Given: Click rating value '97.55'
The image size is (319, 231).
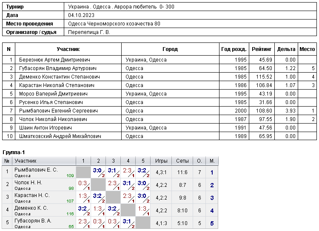Looking at the screenshot, I should [265, 119].
